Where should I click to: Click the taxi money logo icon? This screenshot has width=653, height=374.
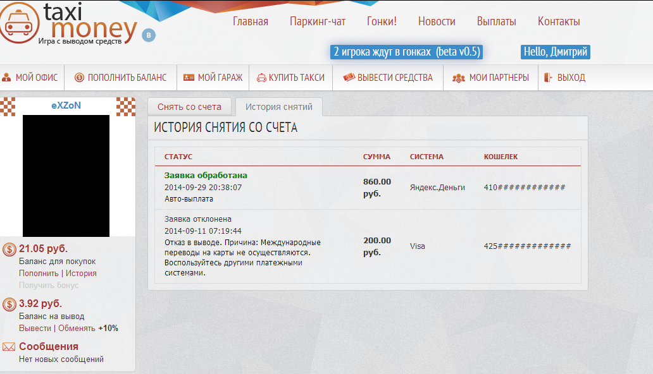point(19,23)
